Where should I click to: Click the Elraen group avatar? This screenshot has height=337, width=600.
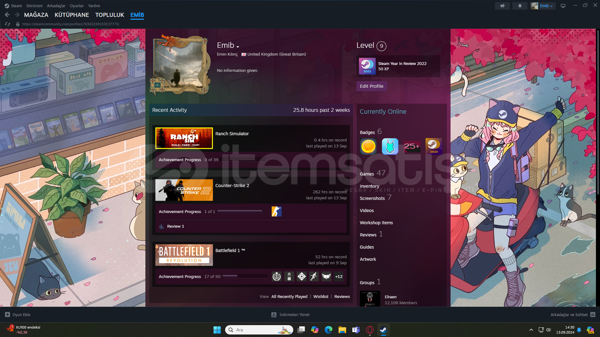(370, 299)
